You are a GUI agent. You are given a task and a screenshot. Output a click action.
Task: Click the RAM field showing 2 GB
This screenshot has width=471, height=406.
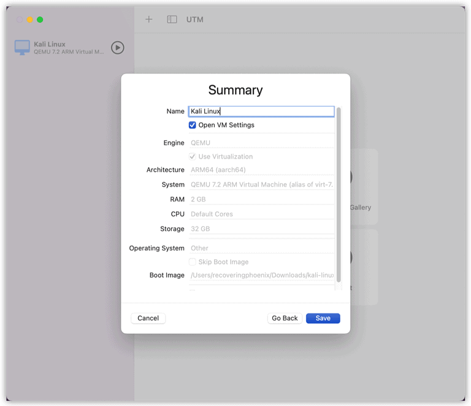[x=261, y=200]
